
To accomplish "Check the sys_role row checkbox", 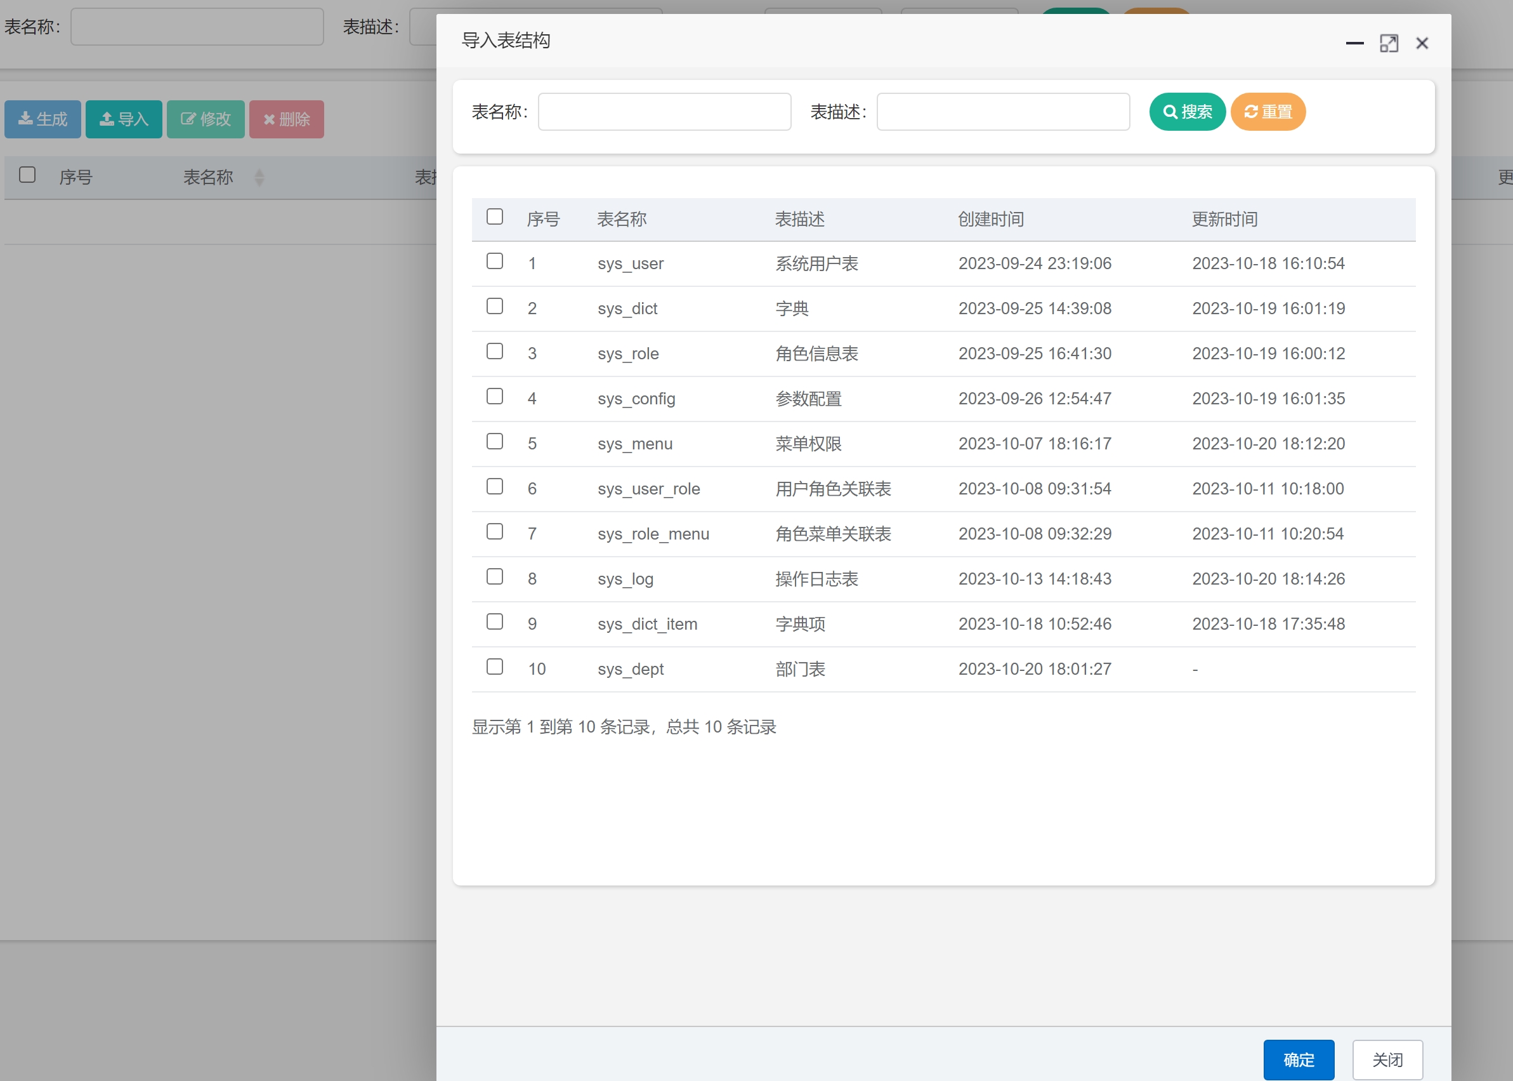I will pos(494,351).
